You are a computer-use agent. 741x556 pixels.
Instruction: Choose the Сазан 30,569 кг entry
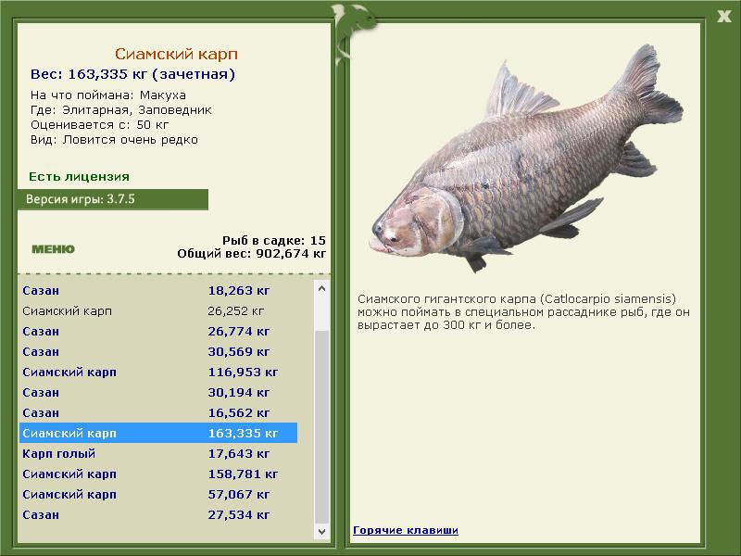158,352
